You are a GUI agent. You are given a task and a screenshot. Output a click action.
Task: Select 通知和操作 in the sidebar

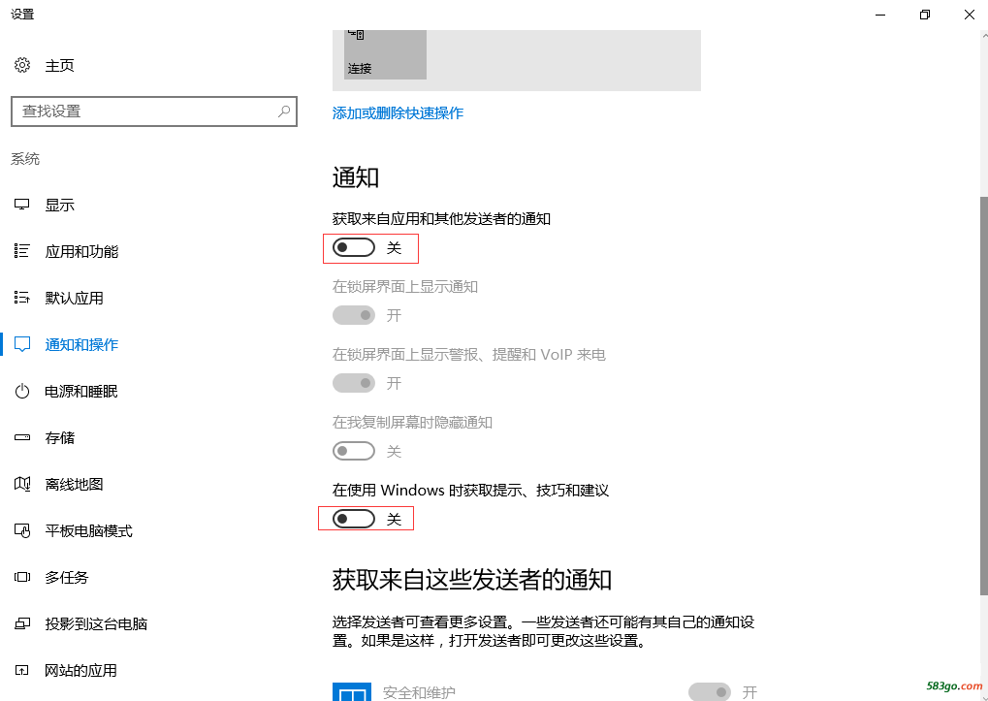pyautogui.click(x=81, y=345)
